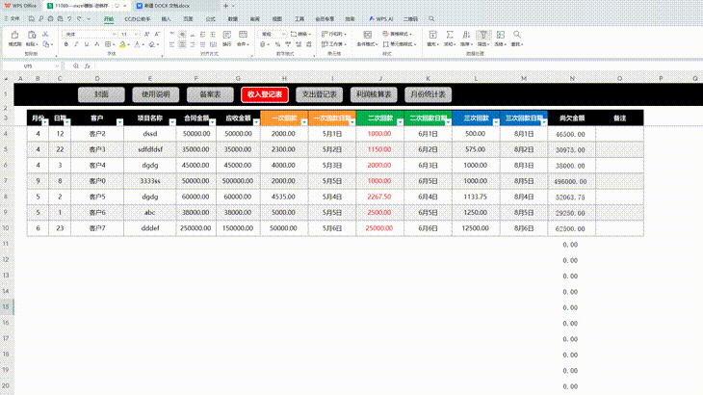Click the Freeze panes icon
This screenshot has height=395, width=703.
(501, 35)
